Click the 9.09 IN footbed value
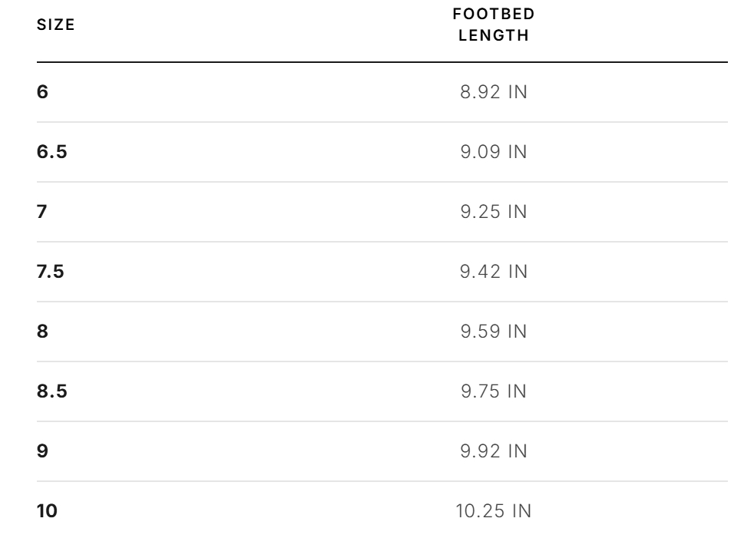 coord(494,151)
